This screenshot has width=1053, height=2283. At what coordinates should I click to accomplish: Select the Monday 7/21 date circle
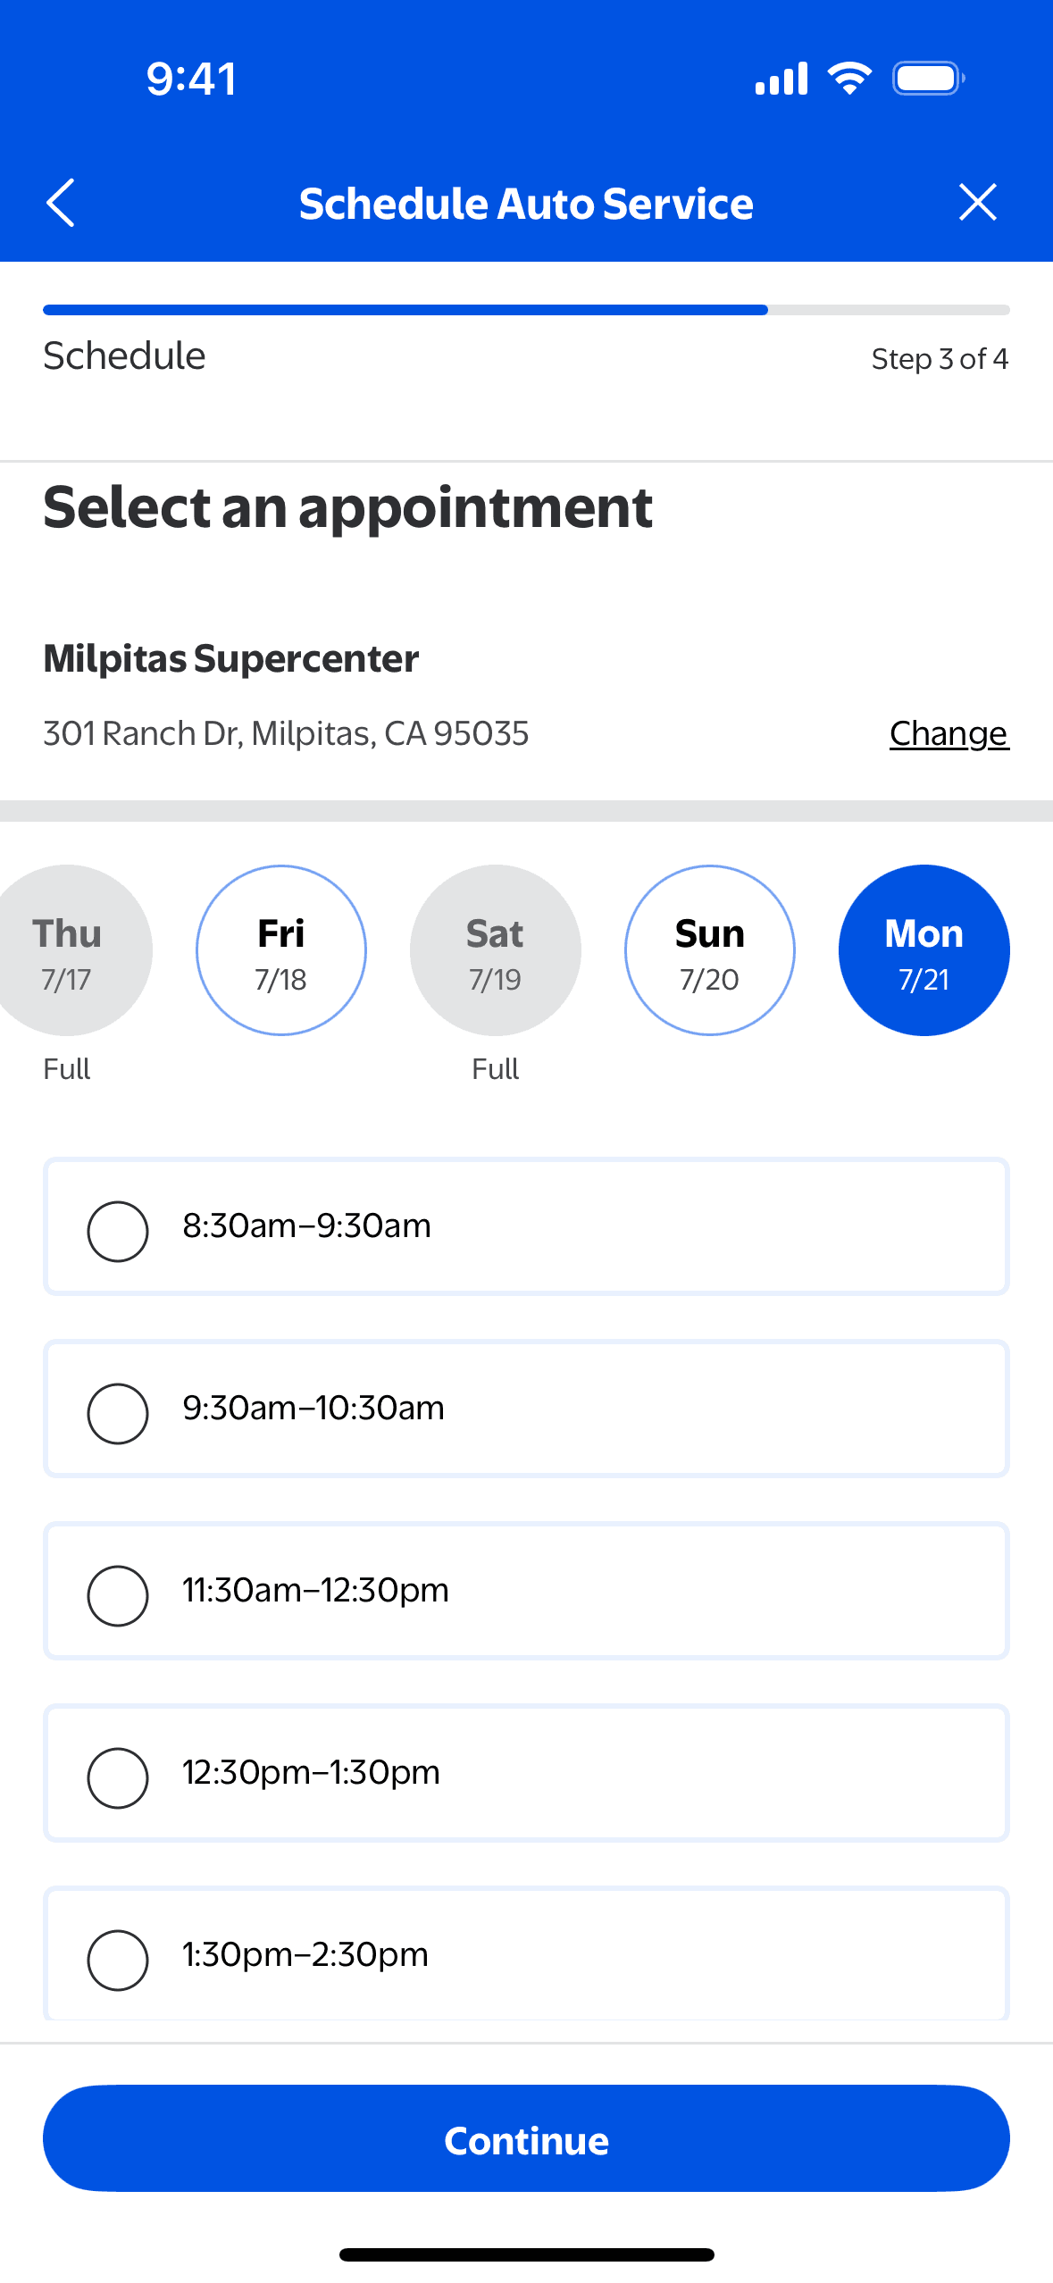click(x=924, y=950)
